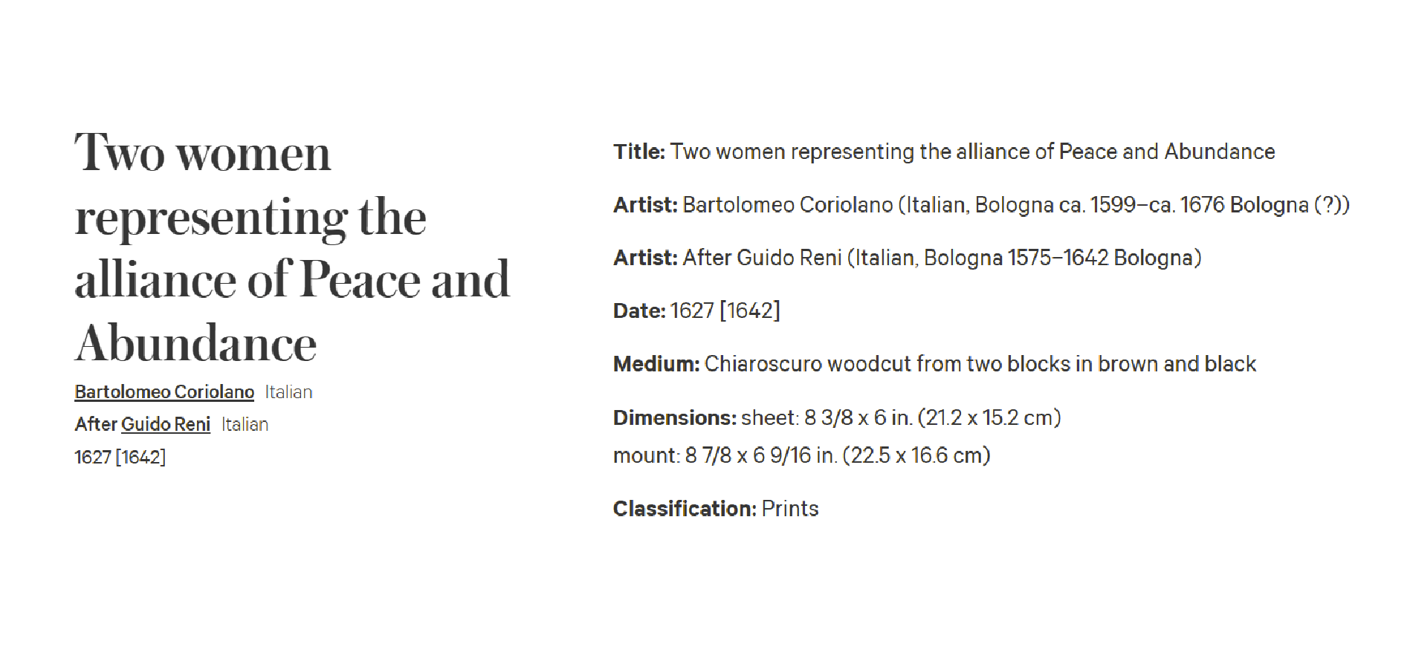The height and width of the screenshot is (670, 1410).
Task: Click the Italian text beside Bartolomeo Coriolano
Action: [x=288, y=392]
